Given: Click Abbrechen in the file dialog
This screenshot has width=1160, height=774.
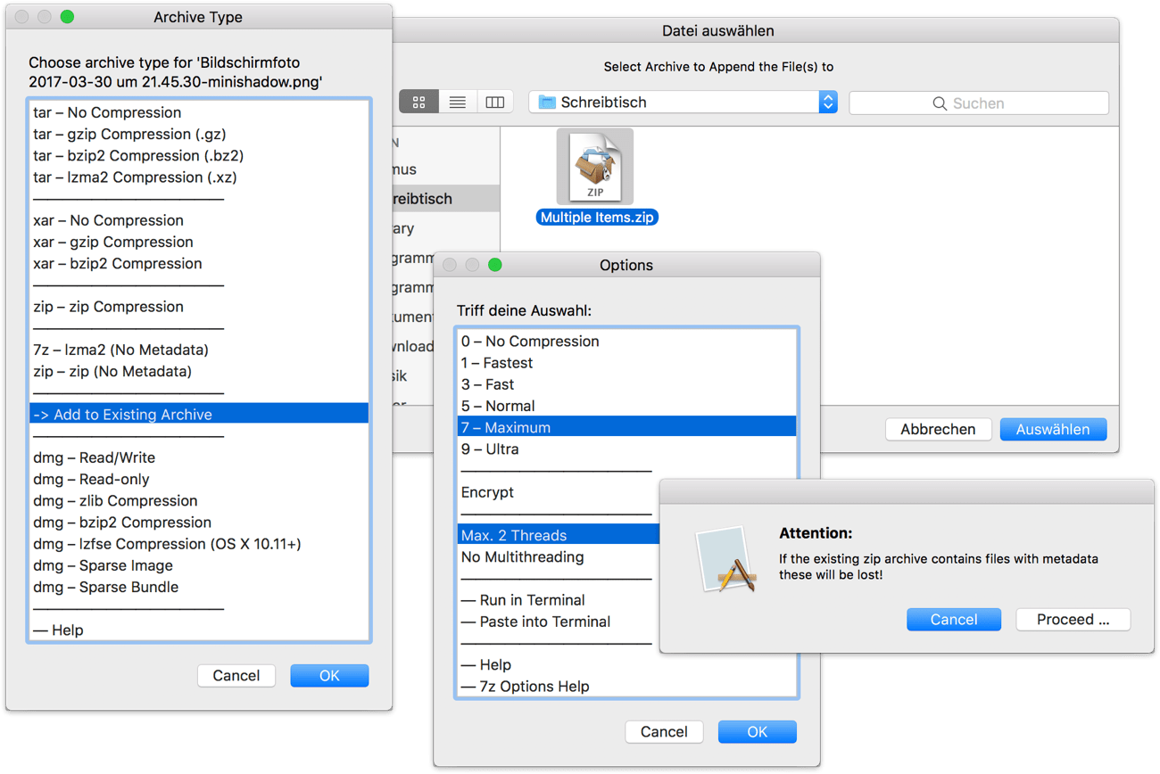Looking at the screenshot, I should tap(938, 429).
